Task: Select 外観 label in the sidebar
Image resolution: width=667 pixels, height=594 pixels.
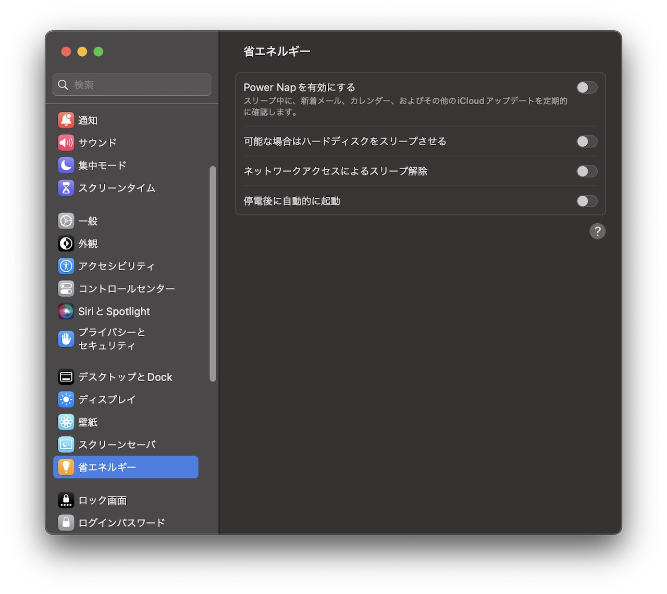Action: pos(88,244)
